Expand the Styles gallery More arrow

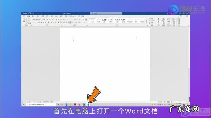pos(146,22)
